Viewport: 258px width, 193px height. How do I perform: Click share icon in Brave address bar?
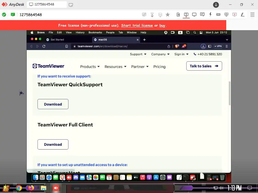169,46
